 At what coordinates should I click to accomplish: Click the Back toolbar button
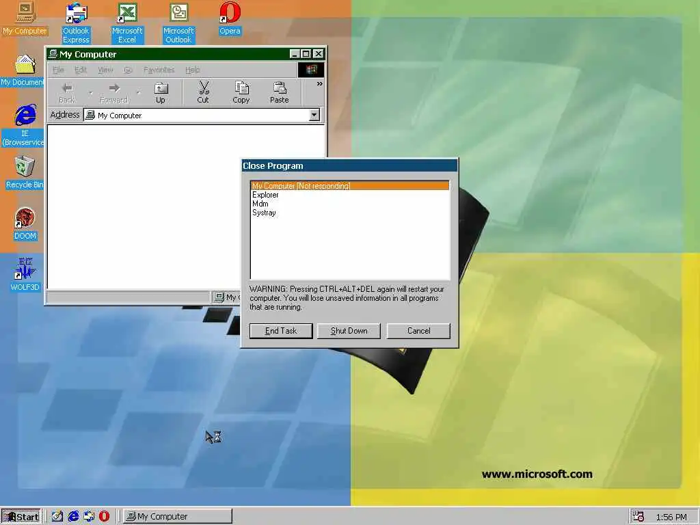(x=67, y=93)
